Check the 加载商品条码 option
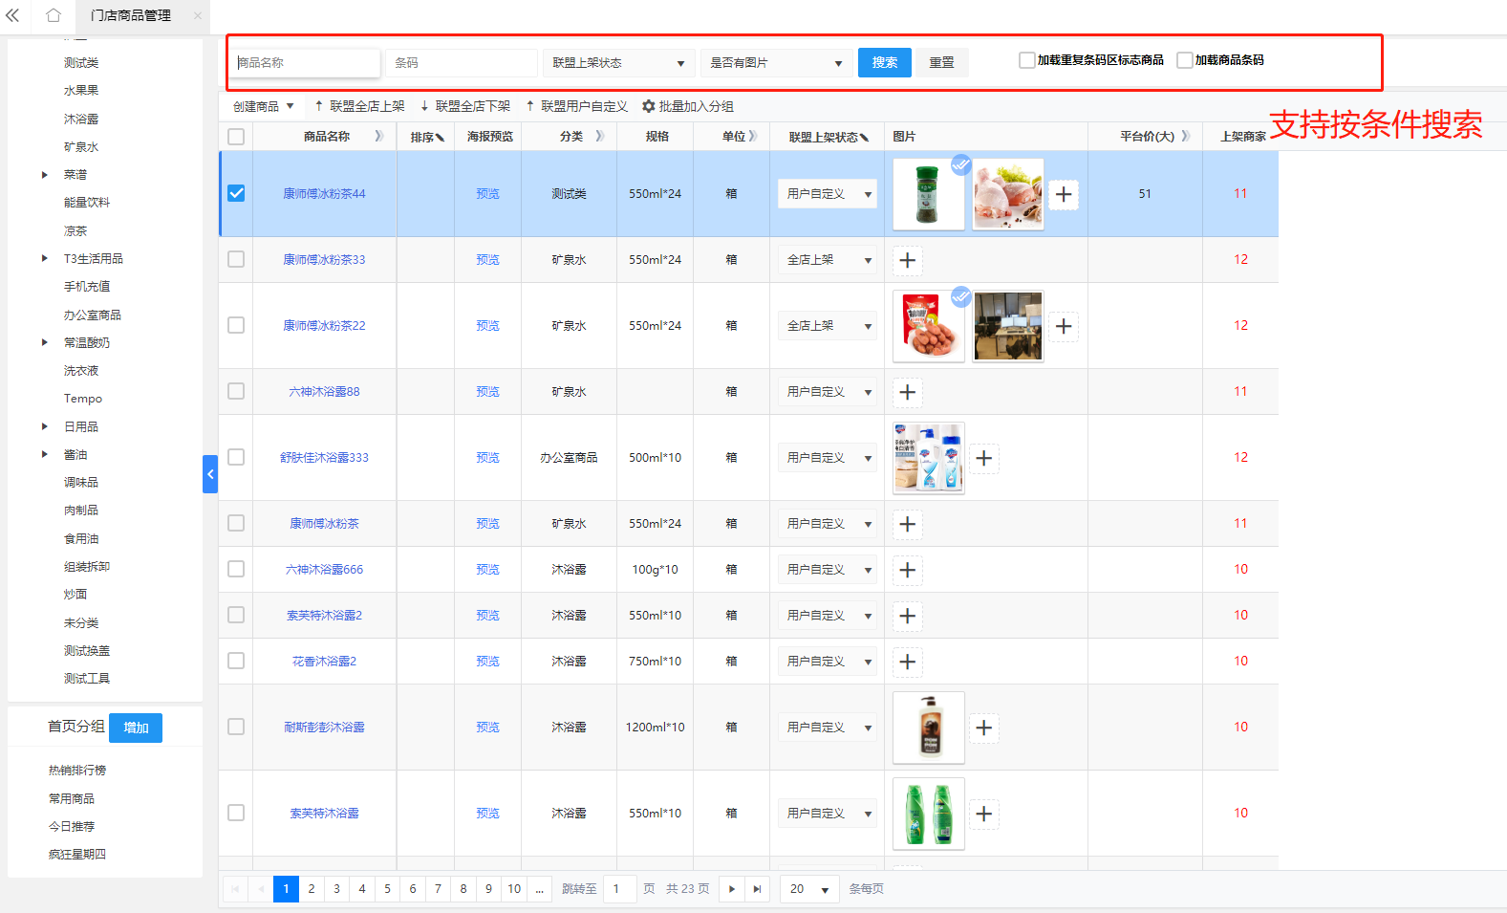The image size is (1507, 913). [1185, 60]
